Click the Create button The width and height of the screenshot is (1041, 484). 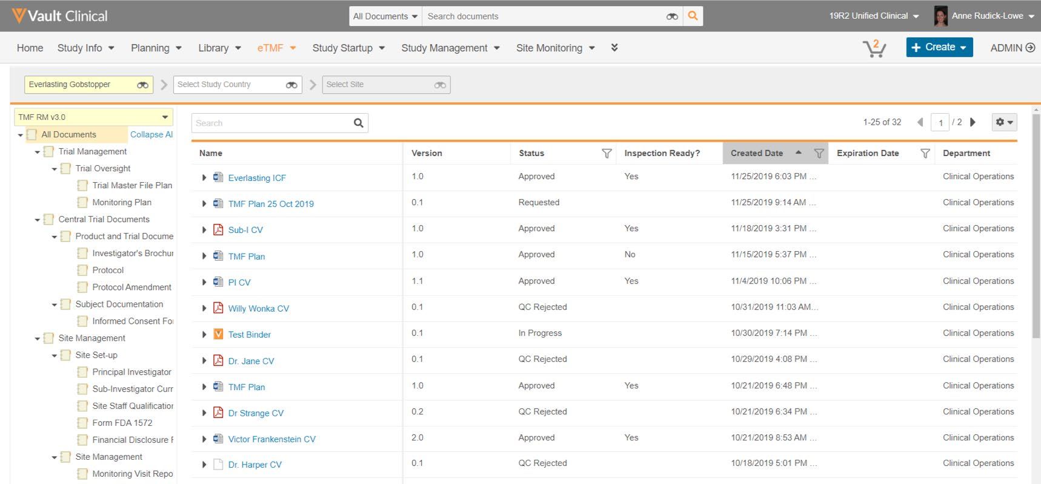click(939, 47)
